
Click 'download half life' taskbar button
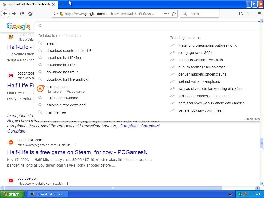(x=47, y=194)
